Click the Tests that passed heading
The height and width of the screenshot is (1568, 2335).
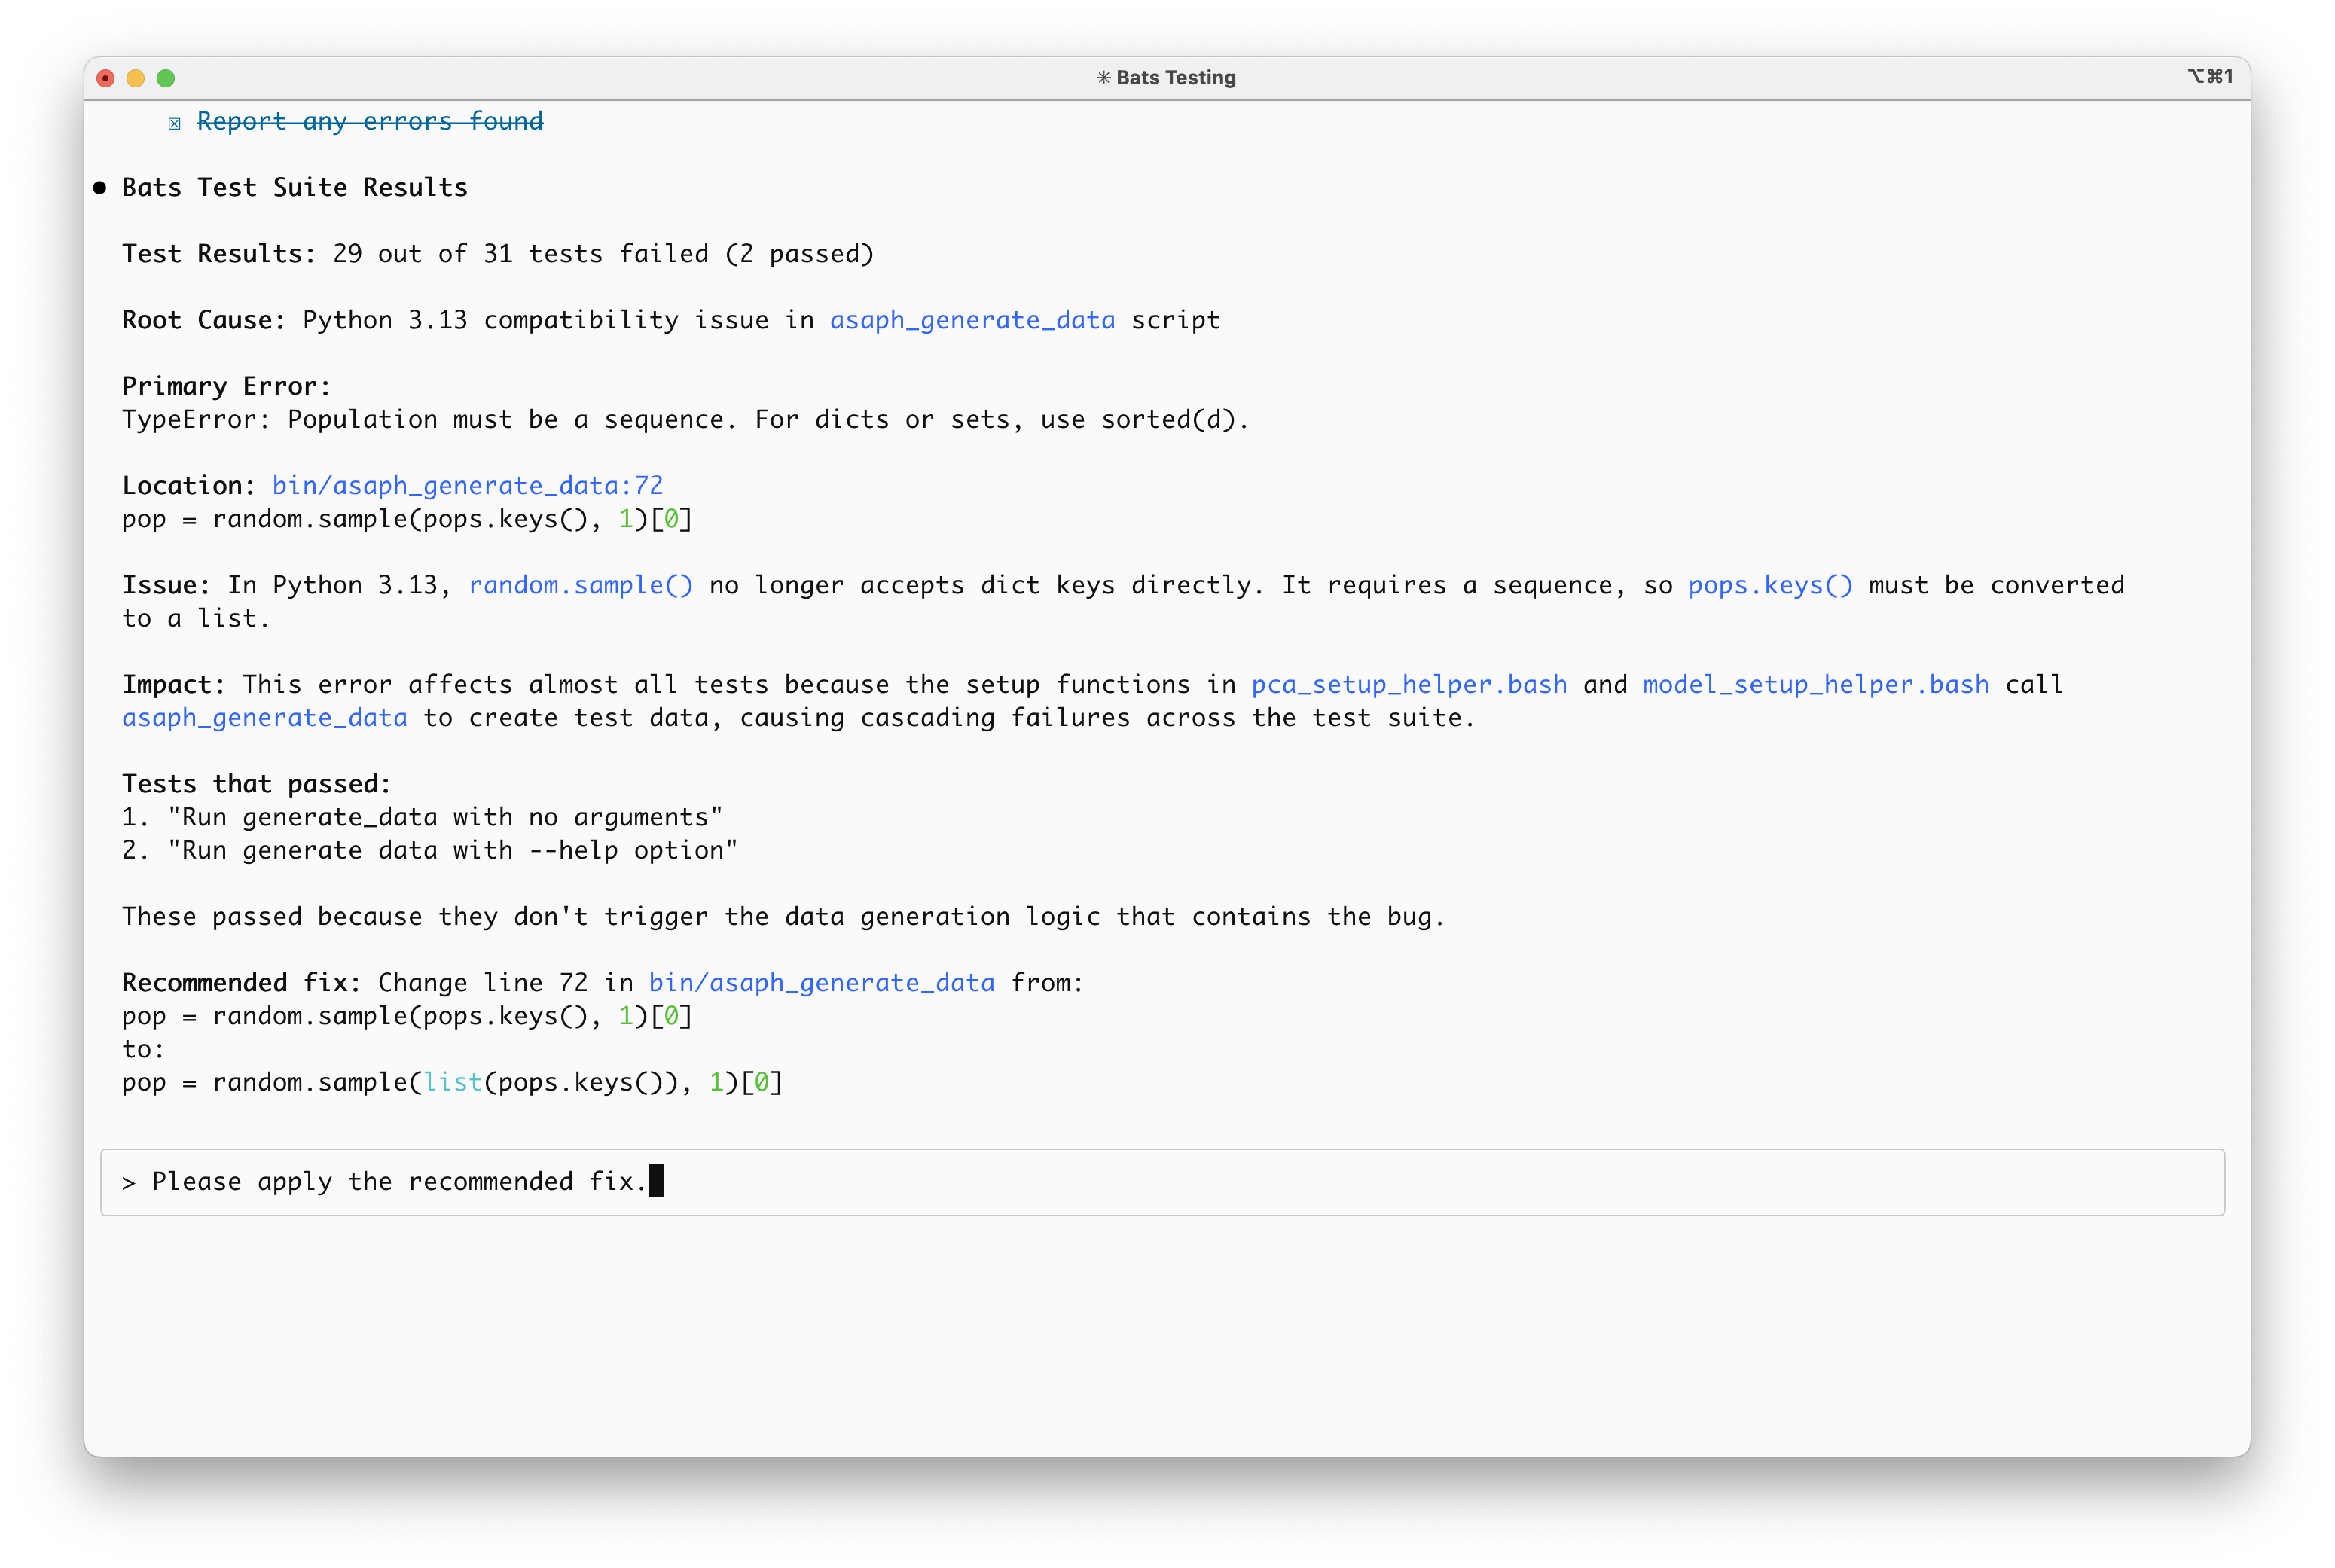256,784
